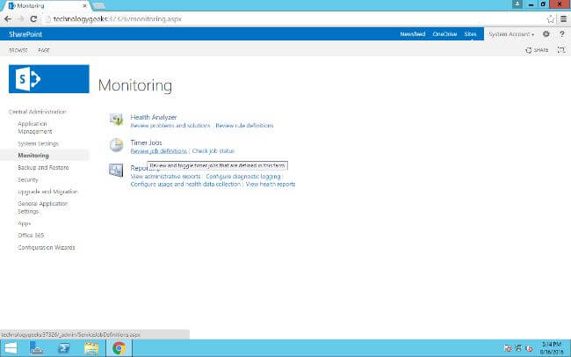Open the Windows Start button
571x357 pixels.
(11, 348)
